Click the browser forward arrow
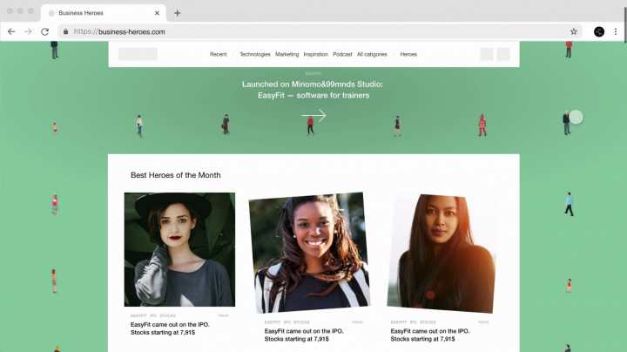This screenshot has height=352, width=627. (x=28, y=31)
